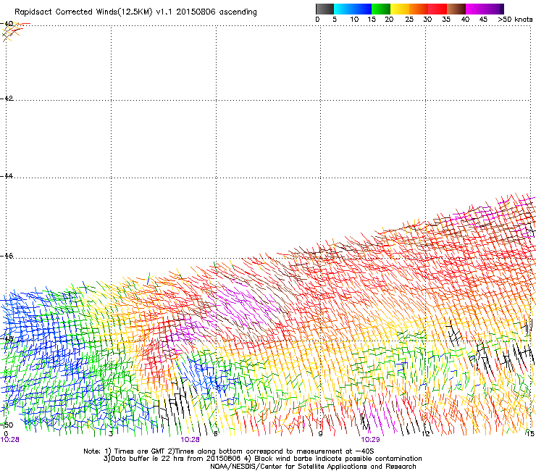Click the orange 25-30 knots legend swatch
Image resolution: width=536 pixels, height=471 pixels.
(x=419, y=9)
